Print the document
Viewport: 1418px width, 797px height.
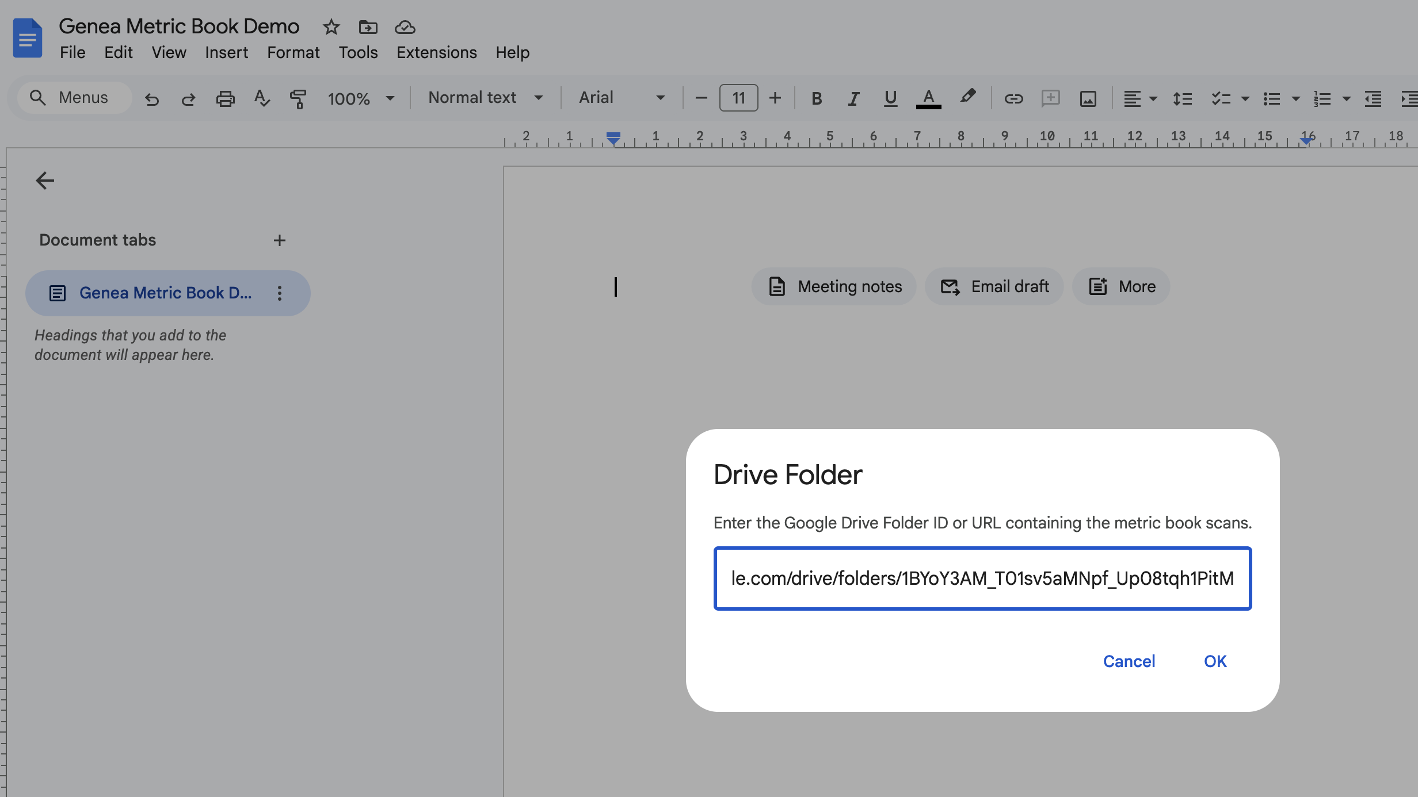(225, 98)
